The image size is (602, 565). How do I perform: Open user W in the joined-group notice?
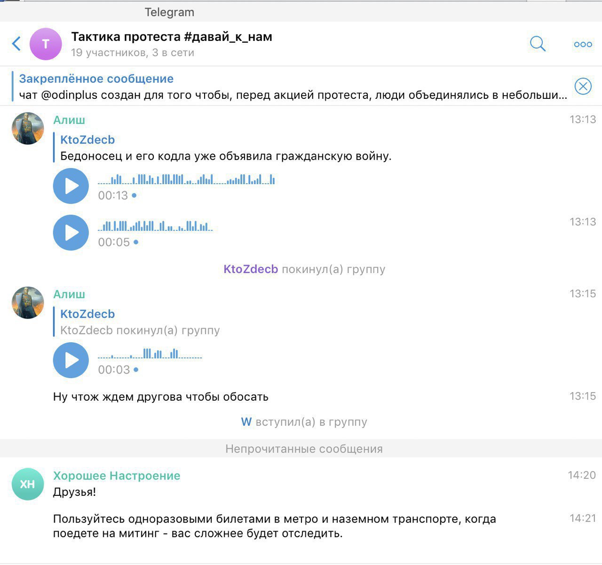246,422
